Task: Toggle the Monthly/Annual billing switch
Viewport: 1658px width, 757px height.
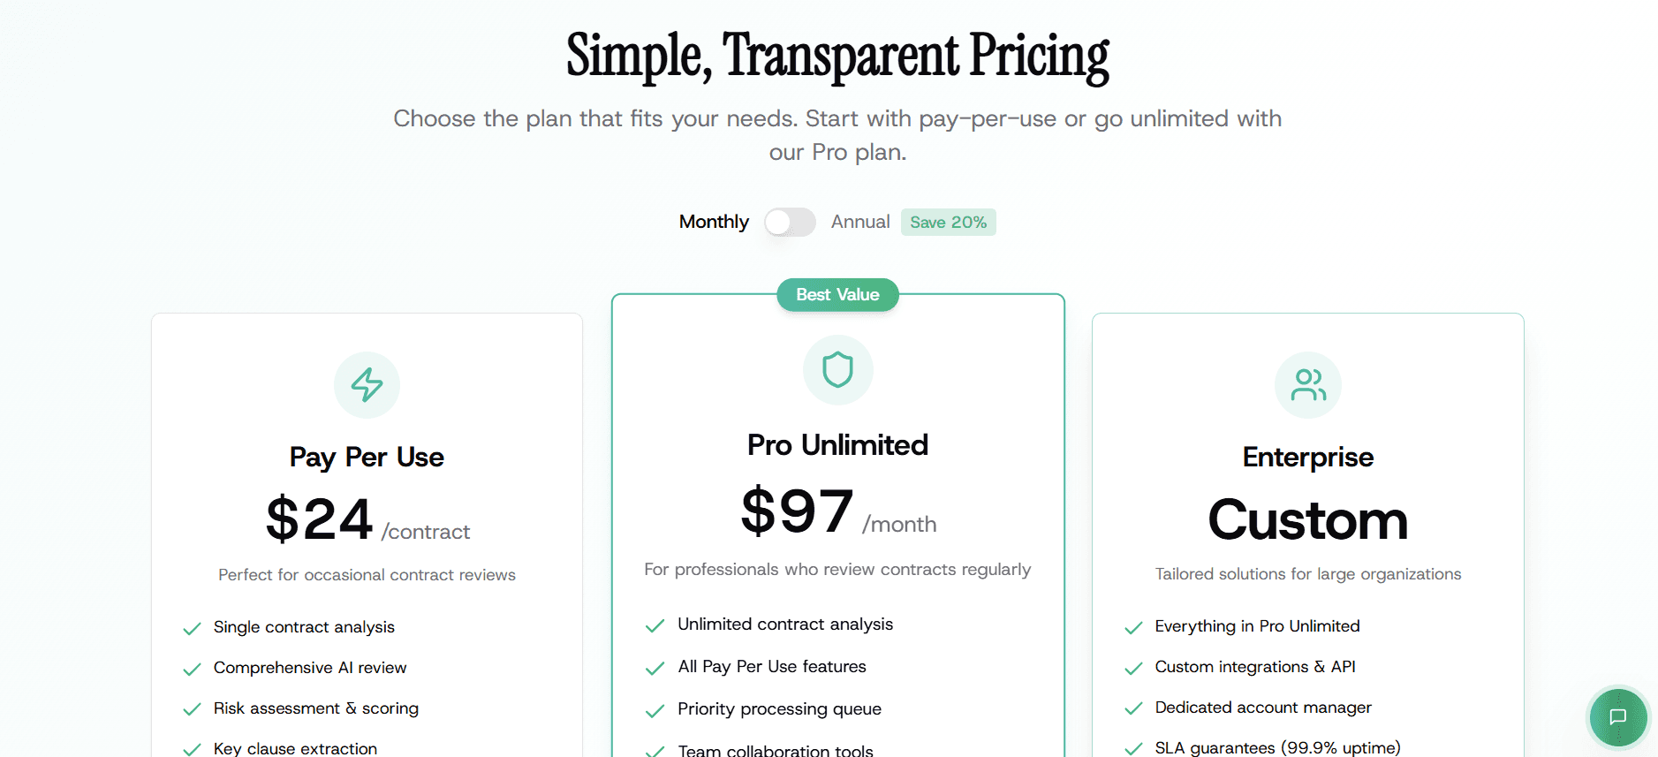Action: tap(790, 223)
